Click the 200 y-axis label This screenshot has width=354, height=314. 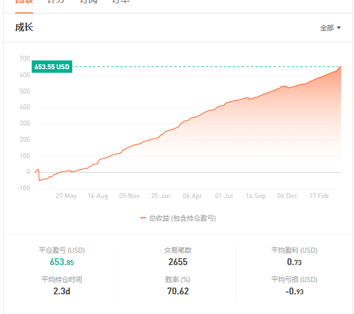click(x=25, y=140)
